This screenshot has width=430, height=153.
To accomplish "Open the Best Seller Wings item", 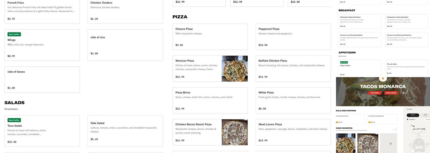I will [x=42, y=45].
